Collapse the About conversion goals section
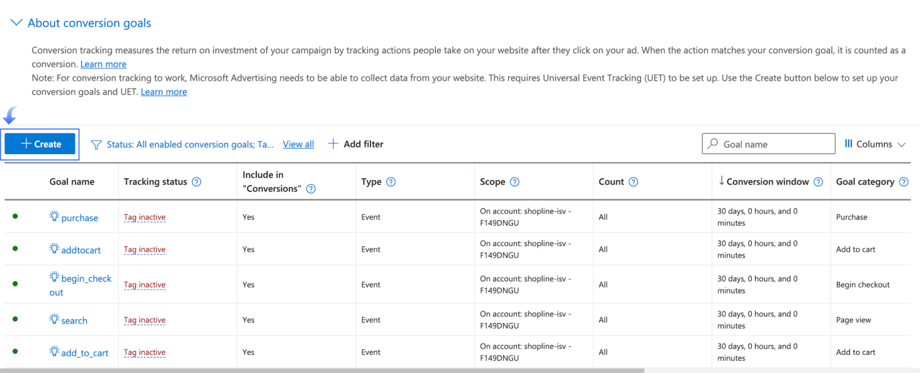Screen dimensions: 920x373 coord(16,23)
